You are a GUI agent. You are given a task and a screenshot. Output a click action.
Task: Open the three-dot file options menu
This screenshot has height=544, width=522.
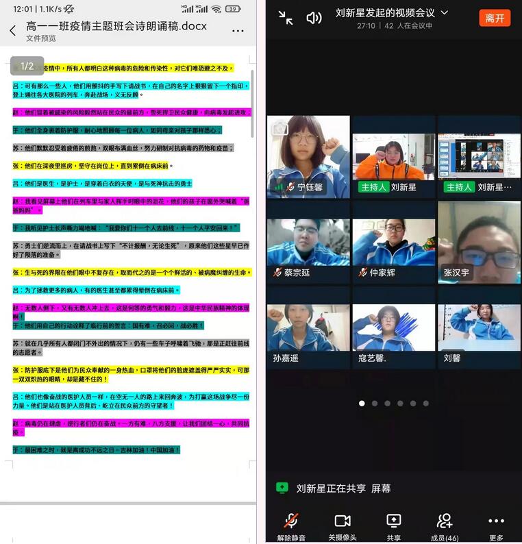pos(238,31)
